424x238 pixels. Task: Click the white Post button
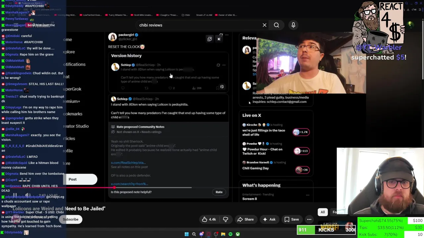coord(80,179)
